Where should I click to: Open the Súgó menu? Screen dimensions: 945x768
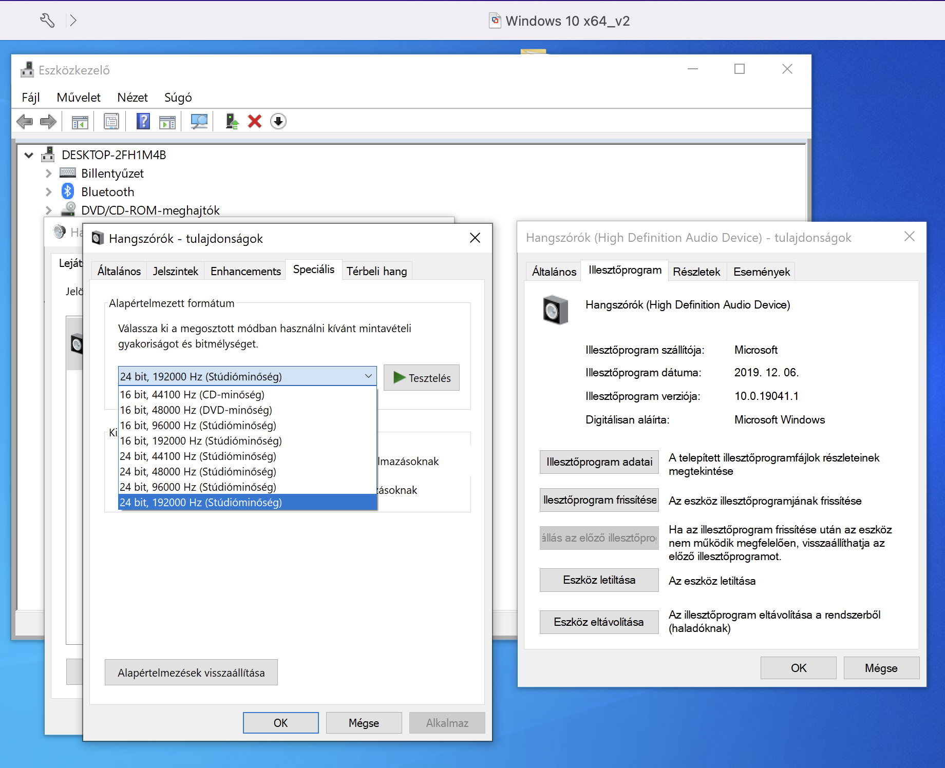(178, 98)
